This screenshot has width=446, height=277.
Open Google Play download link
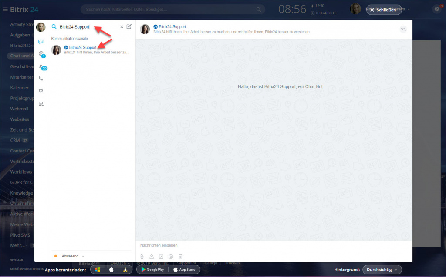152,270
